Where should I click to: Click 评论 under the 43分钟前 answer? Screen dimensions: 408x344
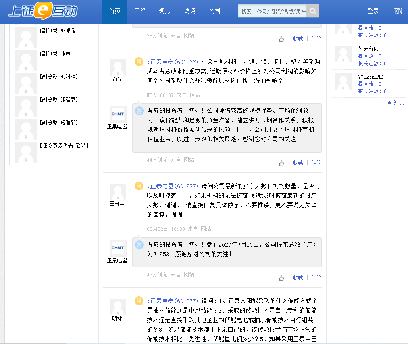click(317, 278)
